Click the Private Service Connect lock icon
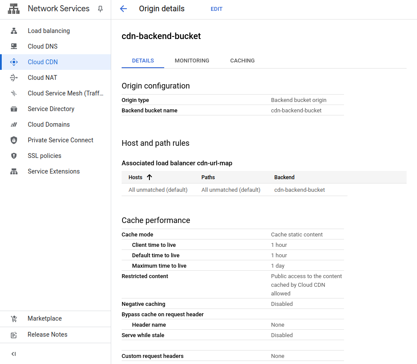Image resolution: width=417 pixels, height=364 pixels. [x=14, y=140]
